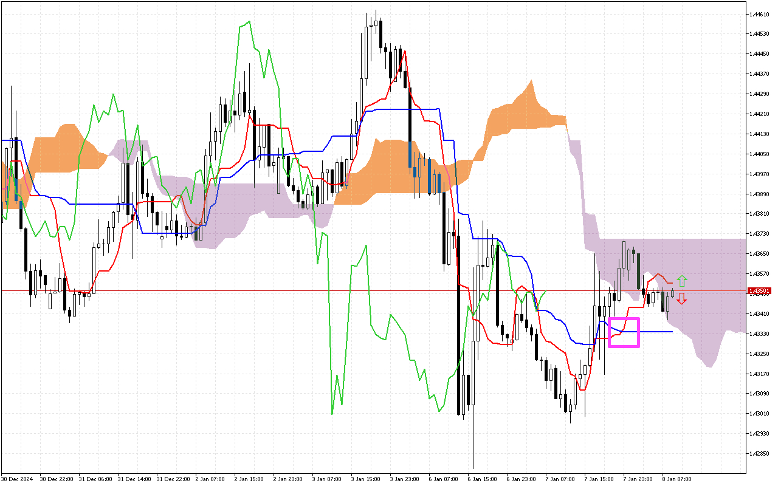
Task: Select the 2 Jan 07:00 time label
Action: [210, 479]
